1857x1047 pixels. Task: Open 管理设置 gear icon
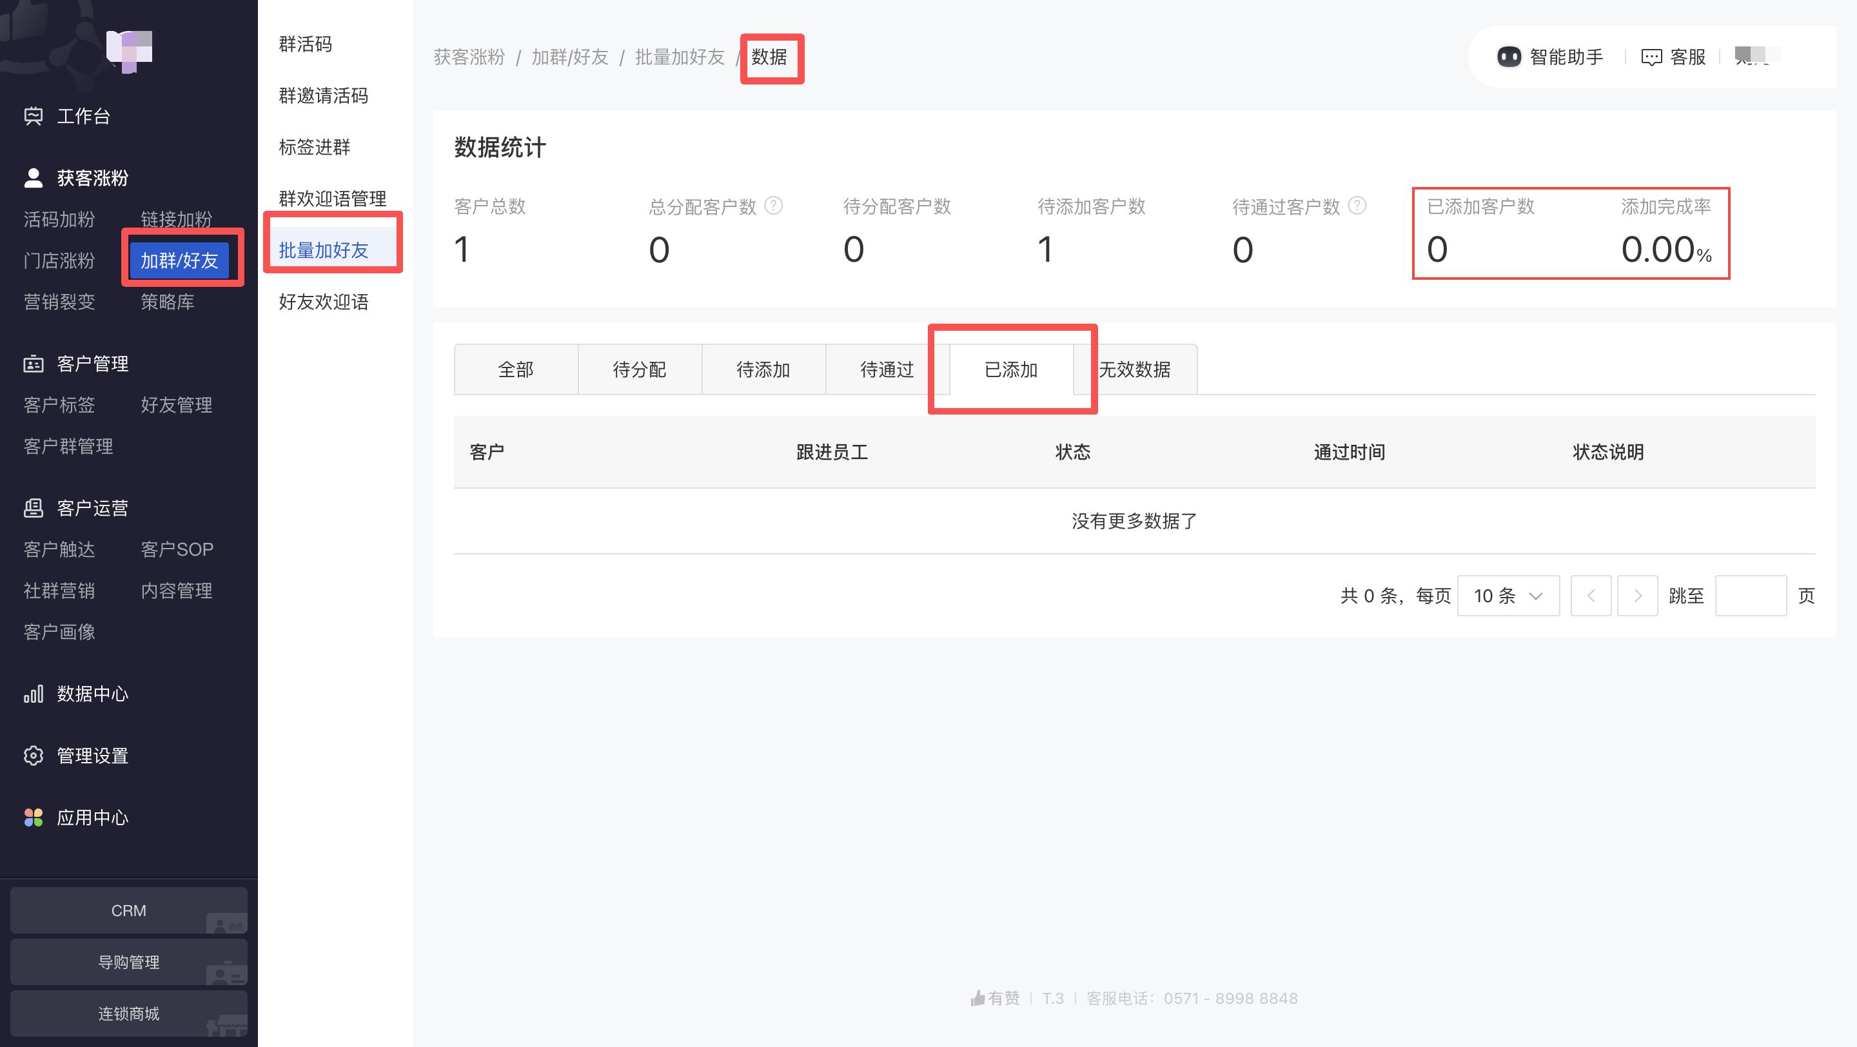pos(33,756)
